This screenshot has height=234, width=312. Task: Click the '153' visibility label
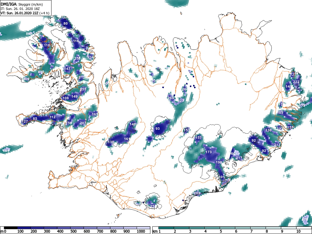coord(187,130)
